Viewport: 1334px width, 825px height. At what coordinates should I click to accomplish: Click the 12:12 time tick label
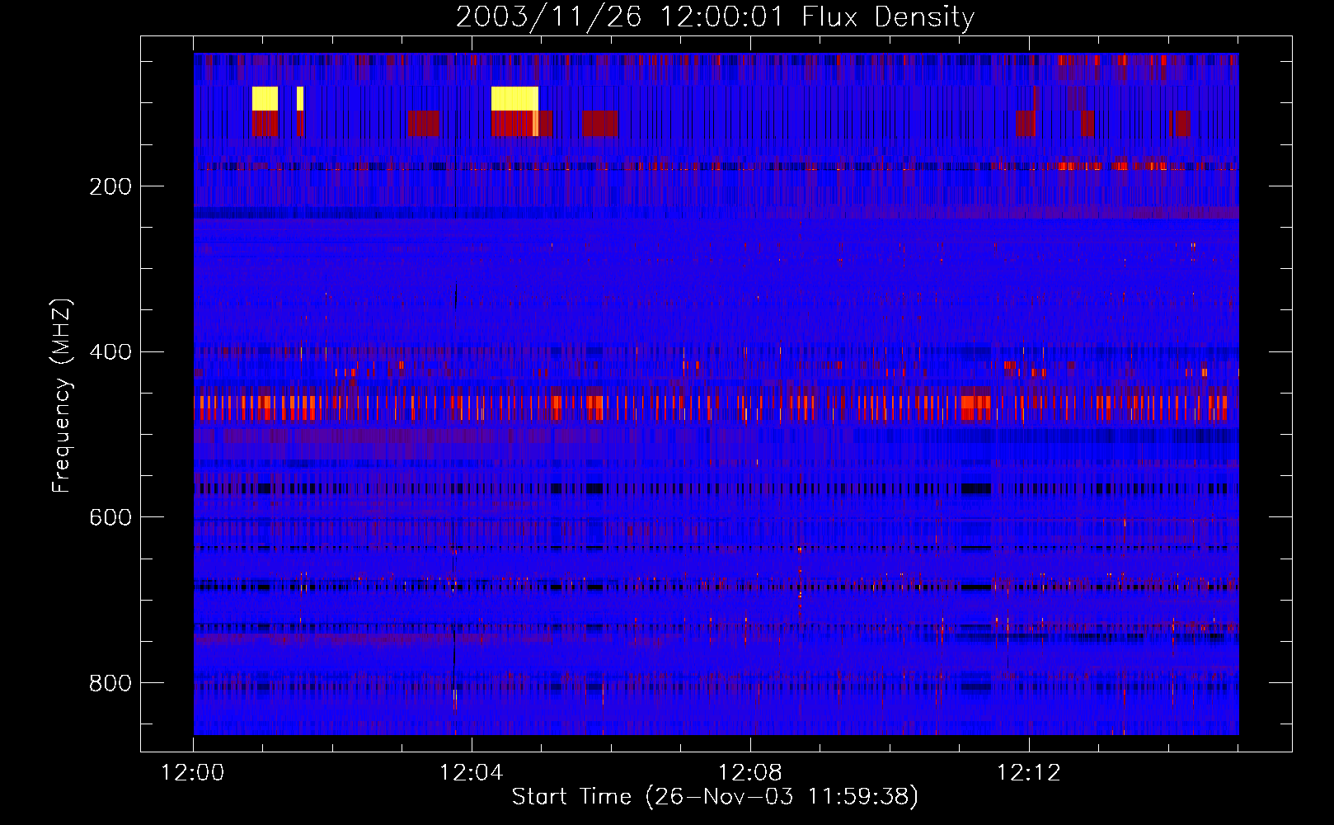click(x=1029, y=773)
